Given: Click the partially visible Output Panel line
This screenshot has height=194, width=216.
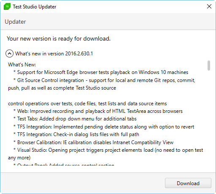Looking at the screenshot, I should (x=64, y=164).
